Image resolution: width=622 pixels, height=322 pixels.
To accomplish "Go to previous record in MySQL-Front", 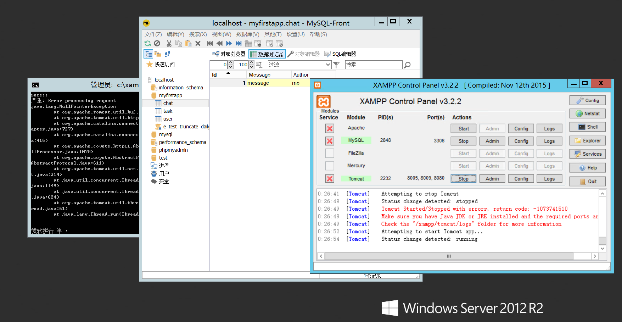I will 219,43.
